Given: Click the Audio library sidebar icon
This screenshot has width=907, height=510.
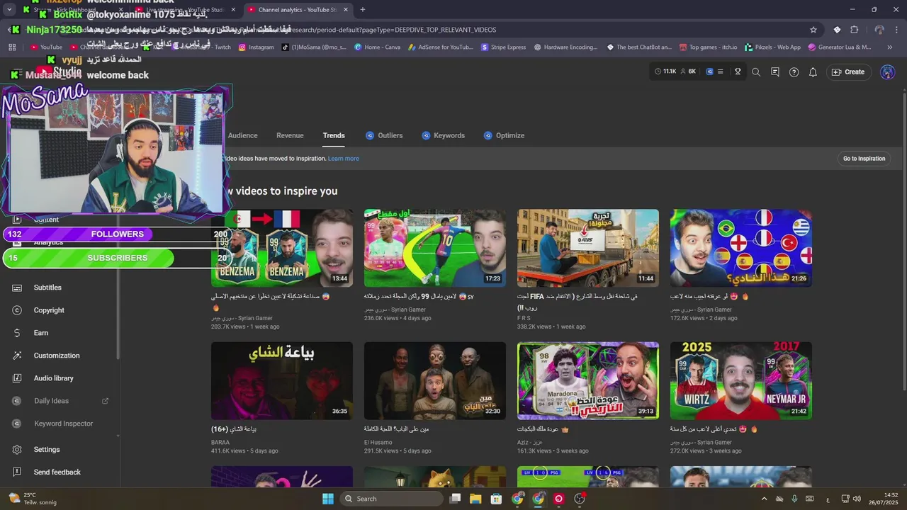Looking at the screenshot, I should click(17, 378).
